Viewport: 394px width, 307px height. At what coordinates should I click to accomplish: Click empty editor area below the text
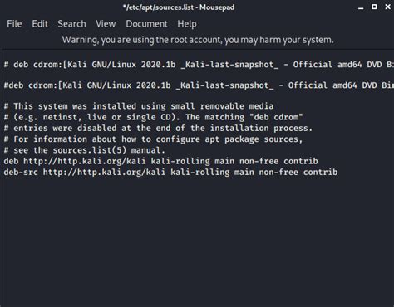coord(197,241)
